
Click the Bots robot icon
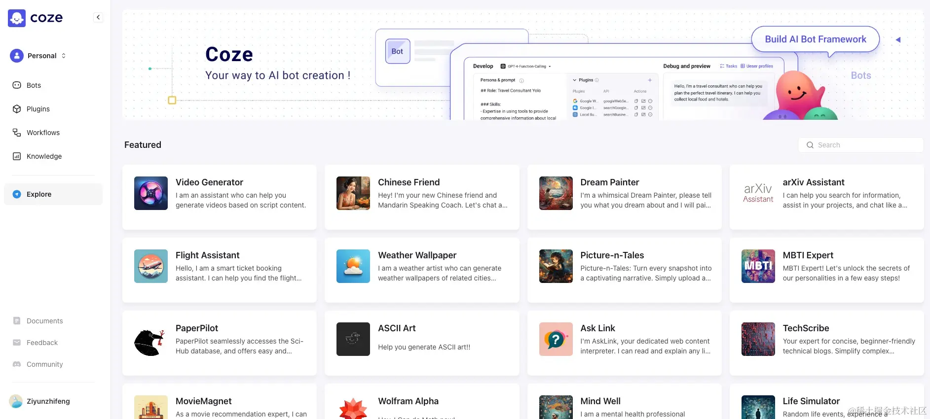point(17,85)
